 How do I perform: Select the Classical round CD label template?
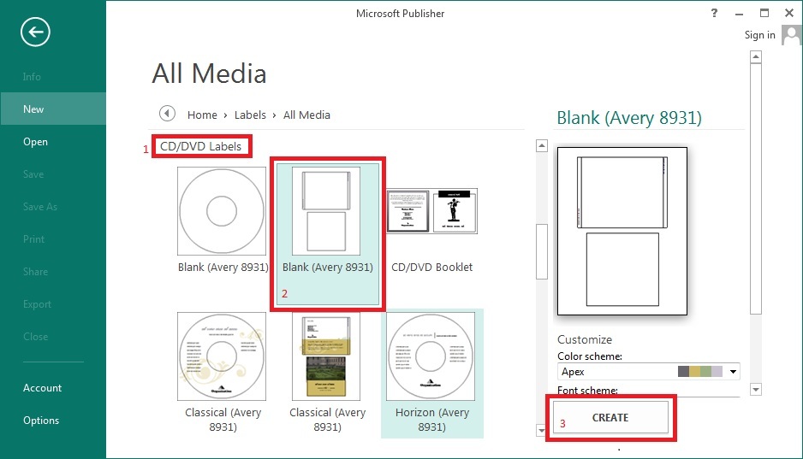[x=222, y=356]
